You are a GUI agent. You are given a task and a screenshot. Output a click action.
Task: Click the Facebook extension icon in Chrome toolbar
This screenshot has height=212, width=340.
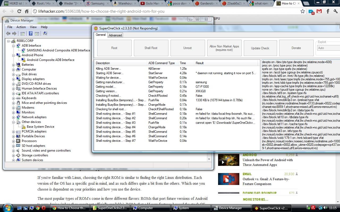coord(328,11)
